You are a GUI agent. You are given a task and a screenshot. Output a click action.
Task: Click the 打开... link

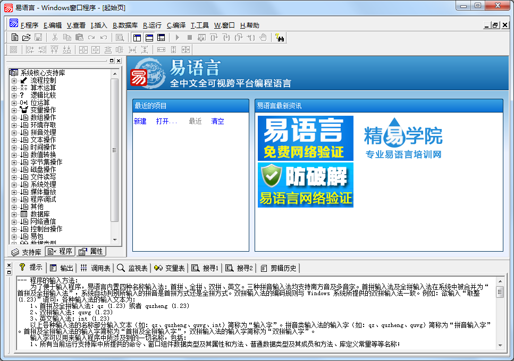166,122
